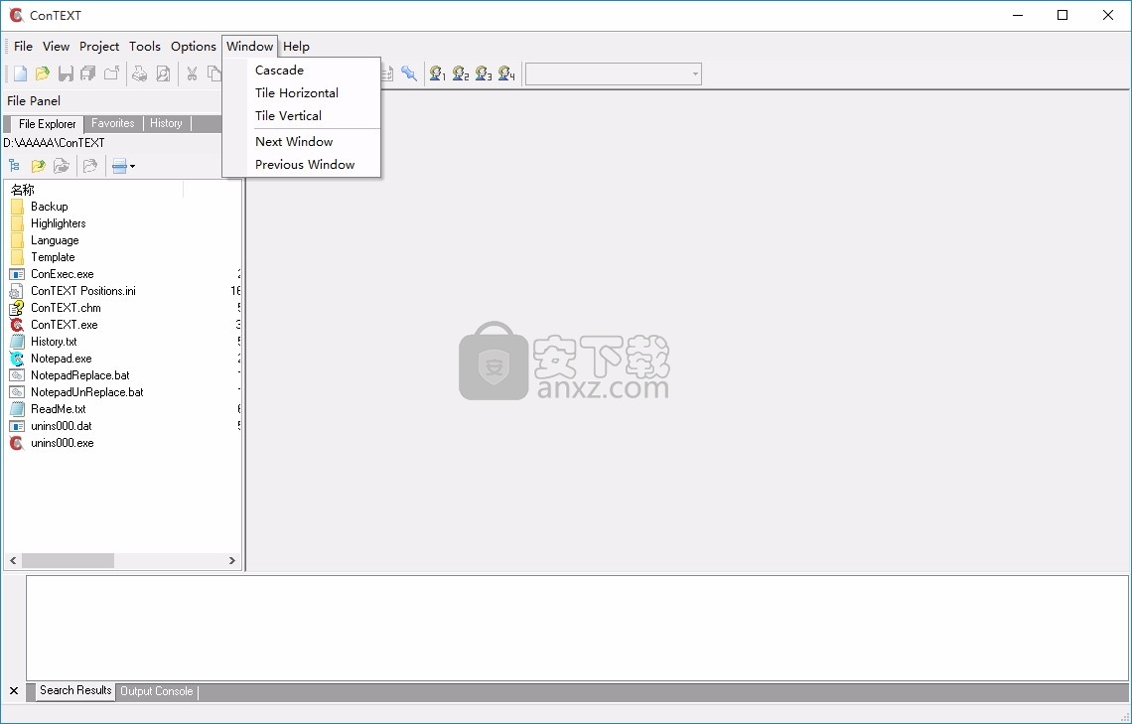Open the Output Console tab
The image size is (1132, 724).
[x=157, y=691]
